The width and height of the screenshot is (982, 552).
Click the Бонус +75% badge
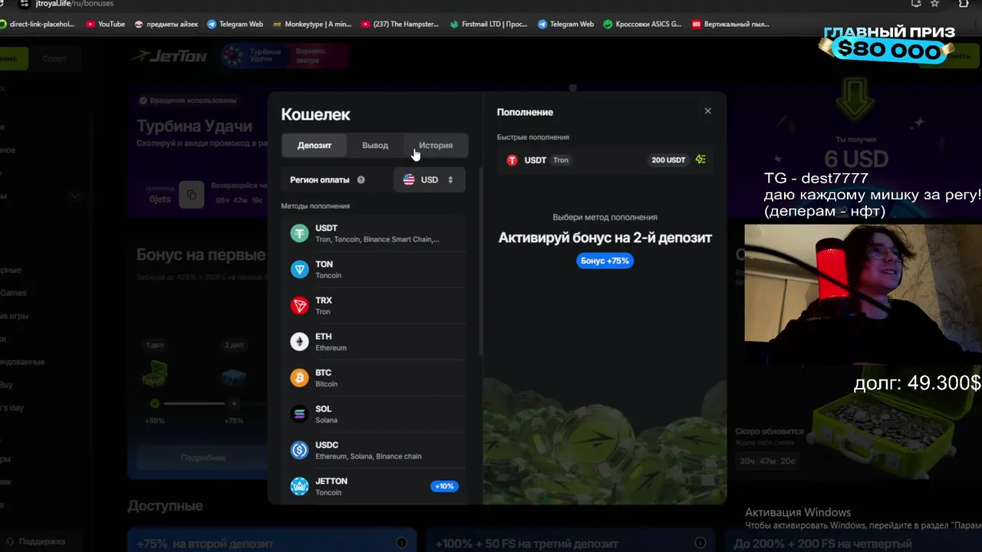(x=605, y=261)
